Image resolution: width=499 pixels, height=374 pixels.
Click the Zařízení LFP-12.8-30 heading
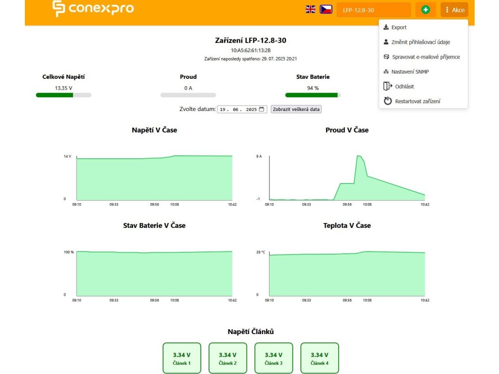[x=250, y=40]
